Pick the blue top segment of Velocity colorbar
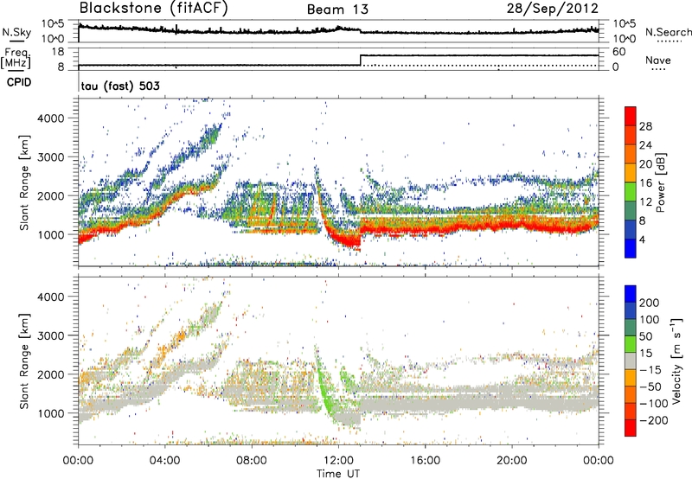Screen dimensions: 692x479 [x=631, y=294]
